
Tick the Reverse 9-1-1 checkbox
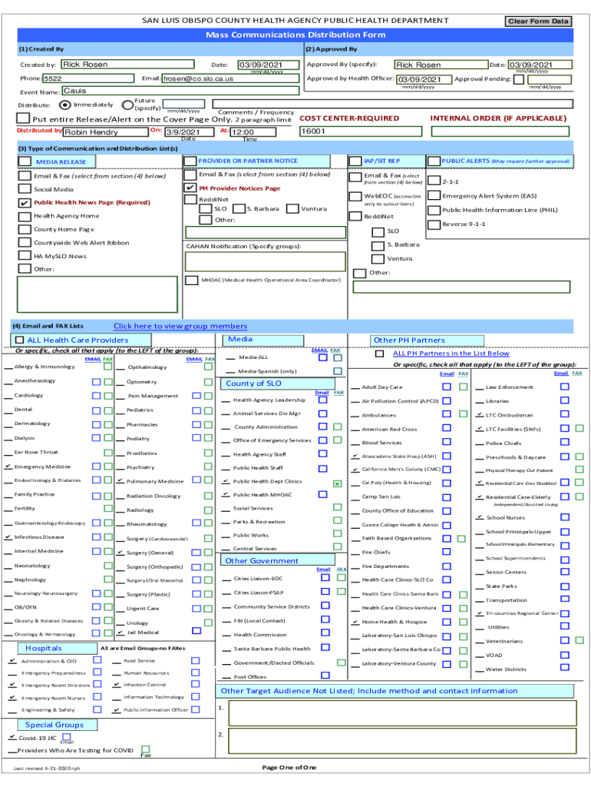434,224
